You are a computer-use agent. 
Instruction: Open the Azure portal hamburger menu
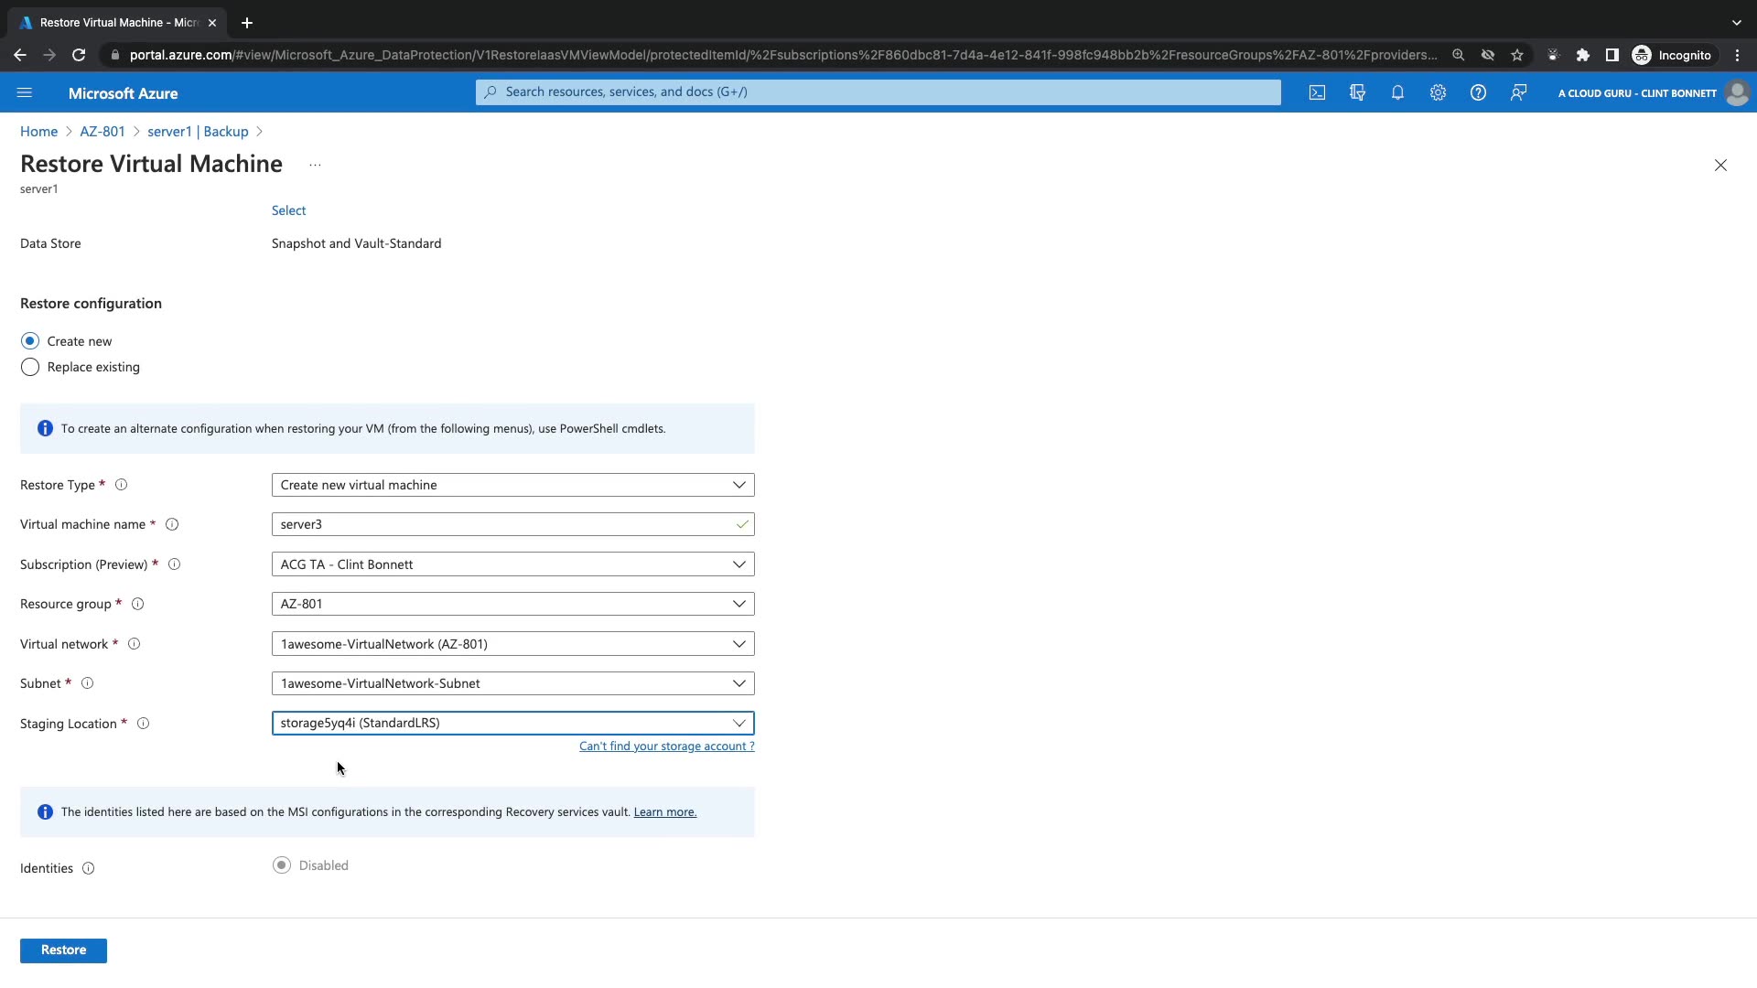(x=25, y=92)
